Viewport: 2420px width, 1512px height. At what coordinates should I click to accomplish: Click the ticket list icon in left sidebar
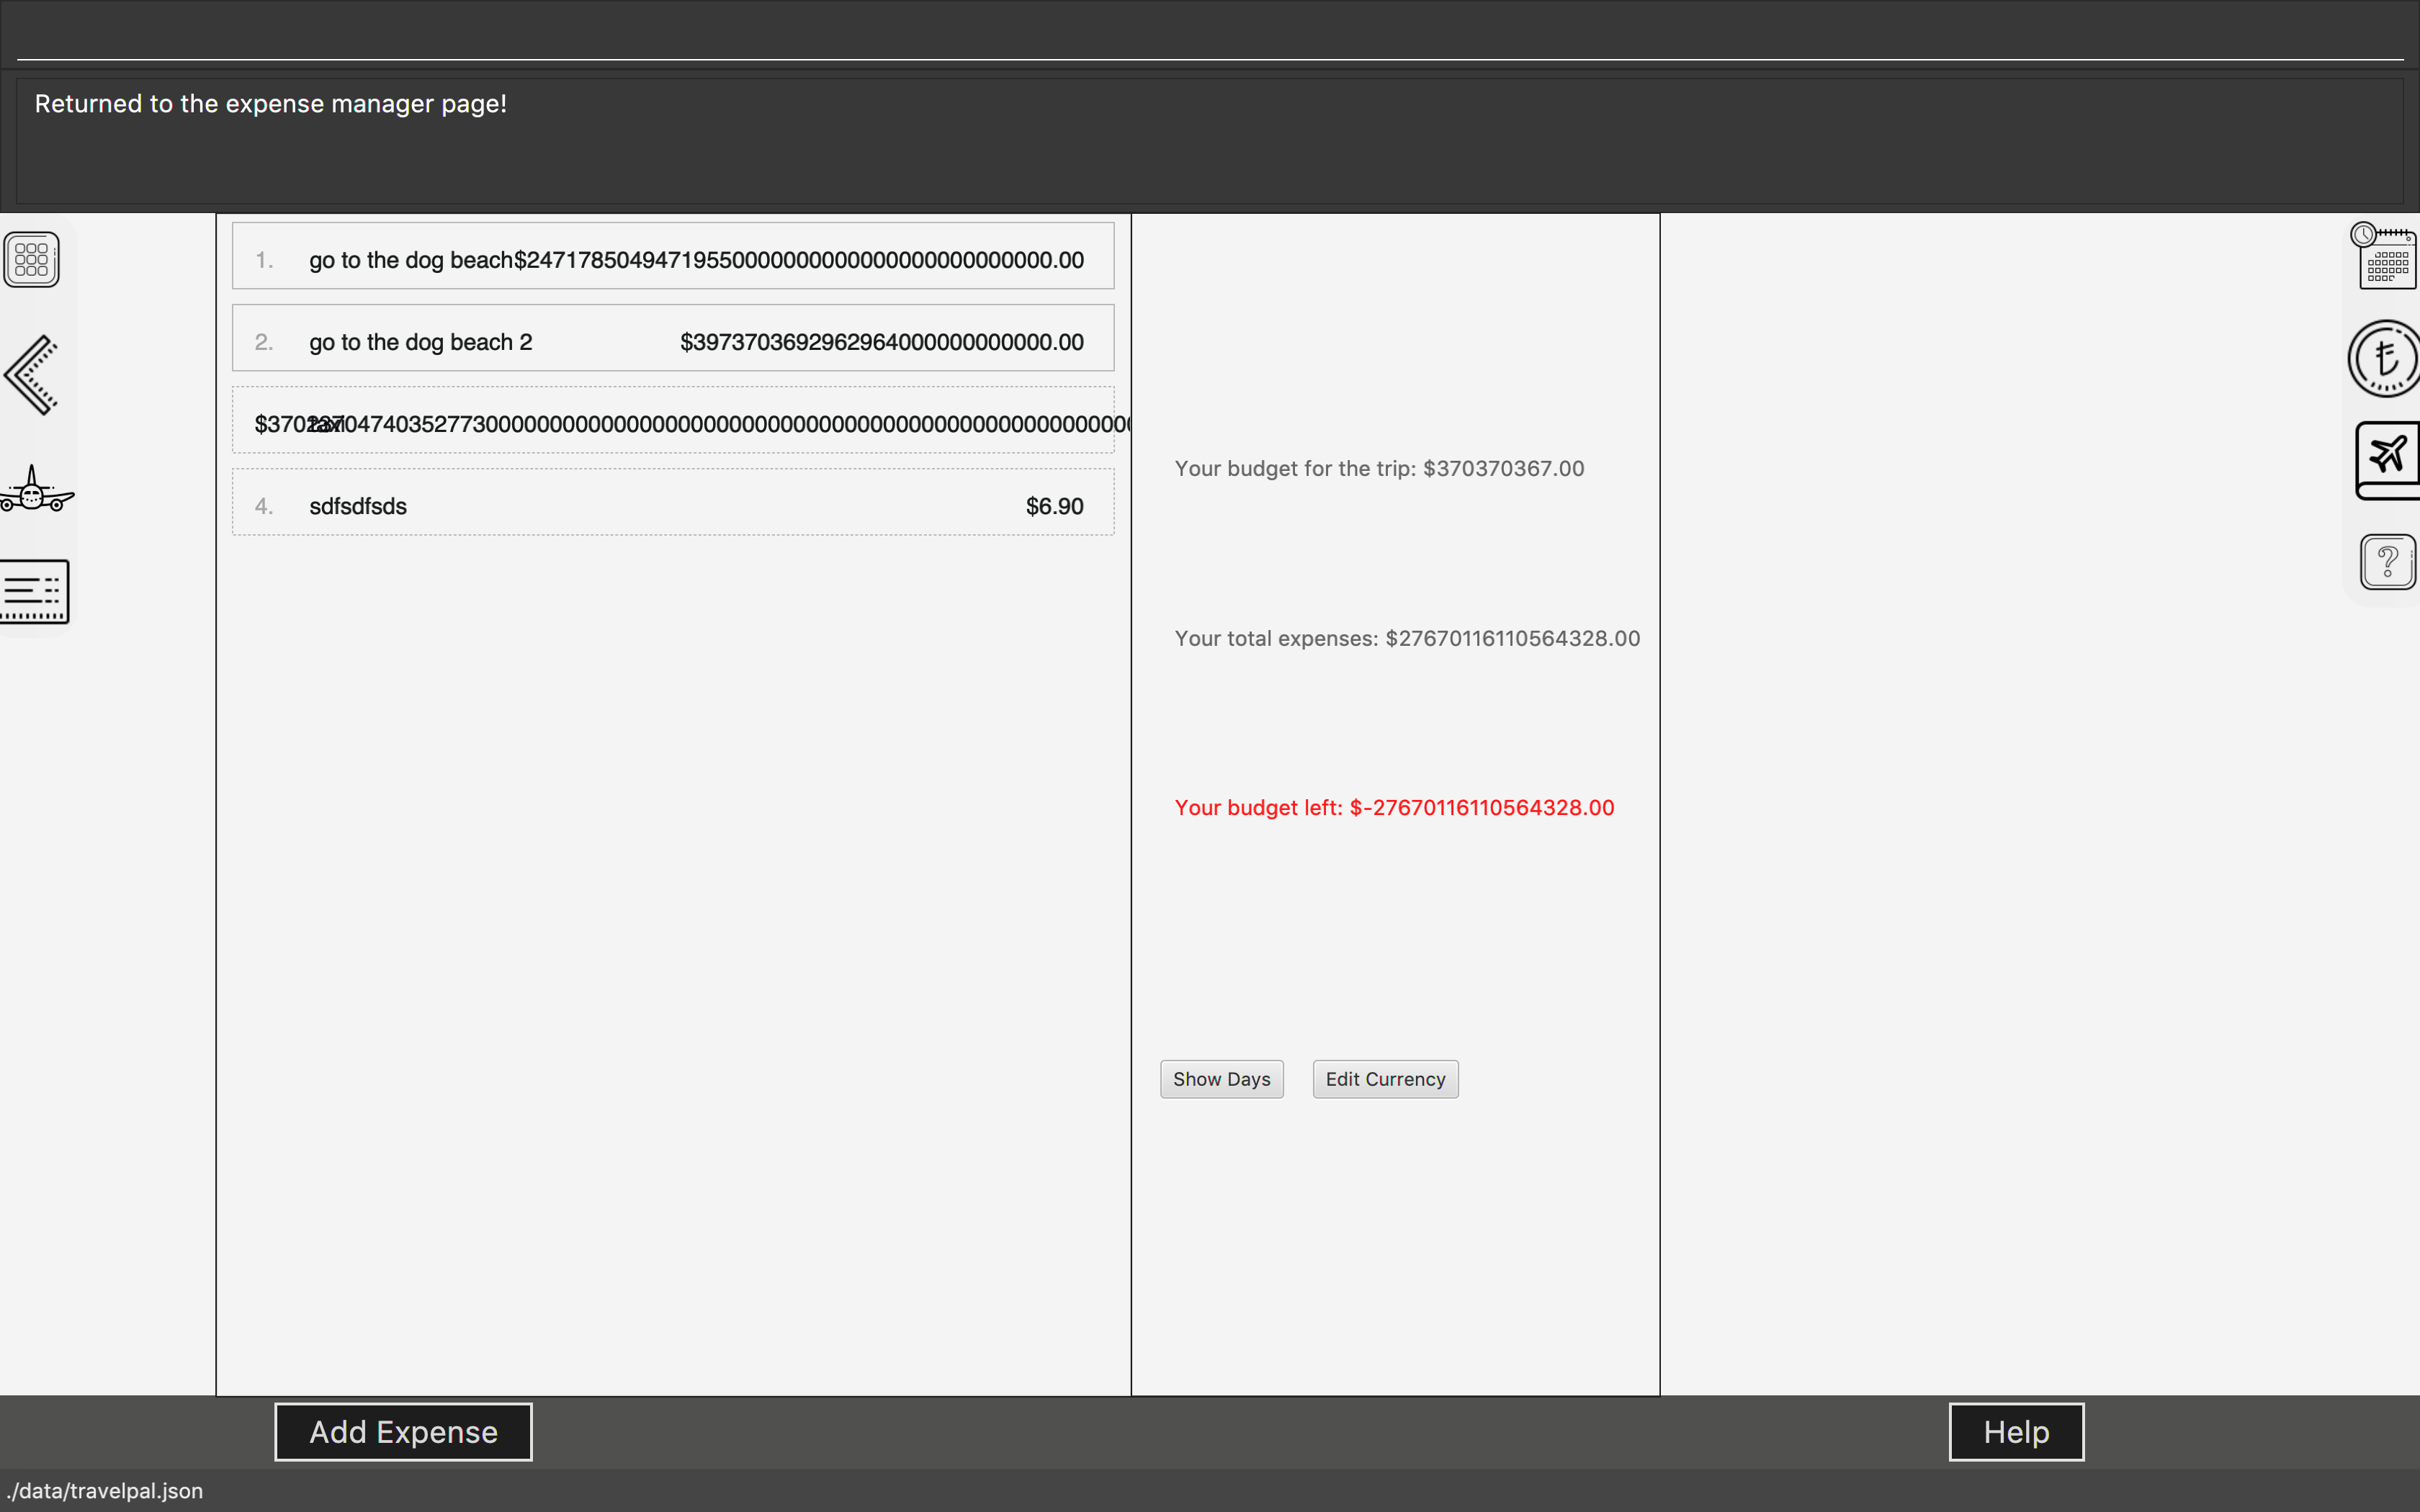(34, 591)
